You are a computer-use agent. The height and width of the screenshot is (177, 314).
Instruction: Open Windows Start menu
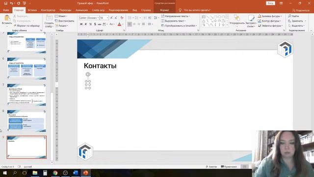click(4, 173)
